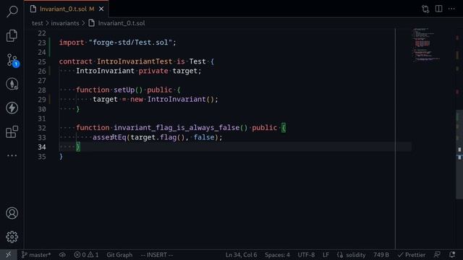Click 'private' keyword on line 26
Image resolution: width=463 pixels, height=260 pixels.
(153, 71)
